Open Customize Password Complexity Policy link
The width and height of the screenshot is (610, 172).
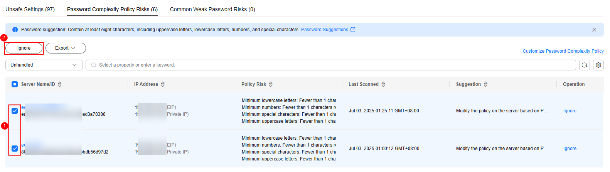click(x=563, y=51)
